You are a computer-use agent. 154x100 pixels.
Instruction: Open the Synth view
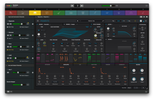(119, 21)
